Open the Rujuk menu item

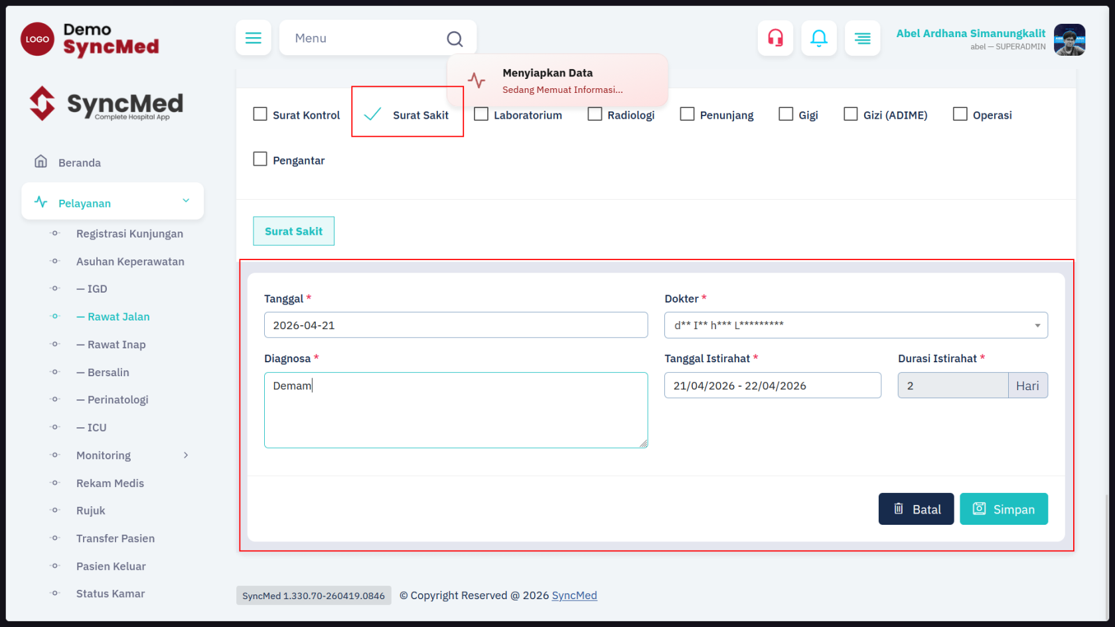pos(91,510)
